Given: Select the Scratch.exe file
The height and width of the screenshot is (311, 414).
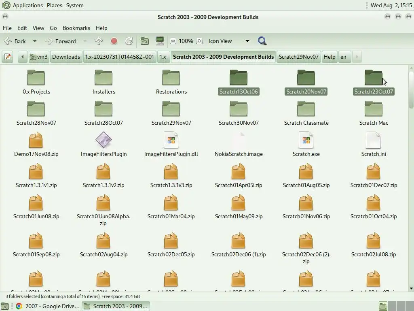Looking at the screenshot, I should tap(306, 144).
